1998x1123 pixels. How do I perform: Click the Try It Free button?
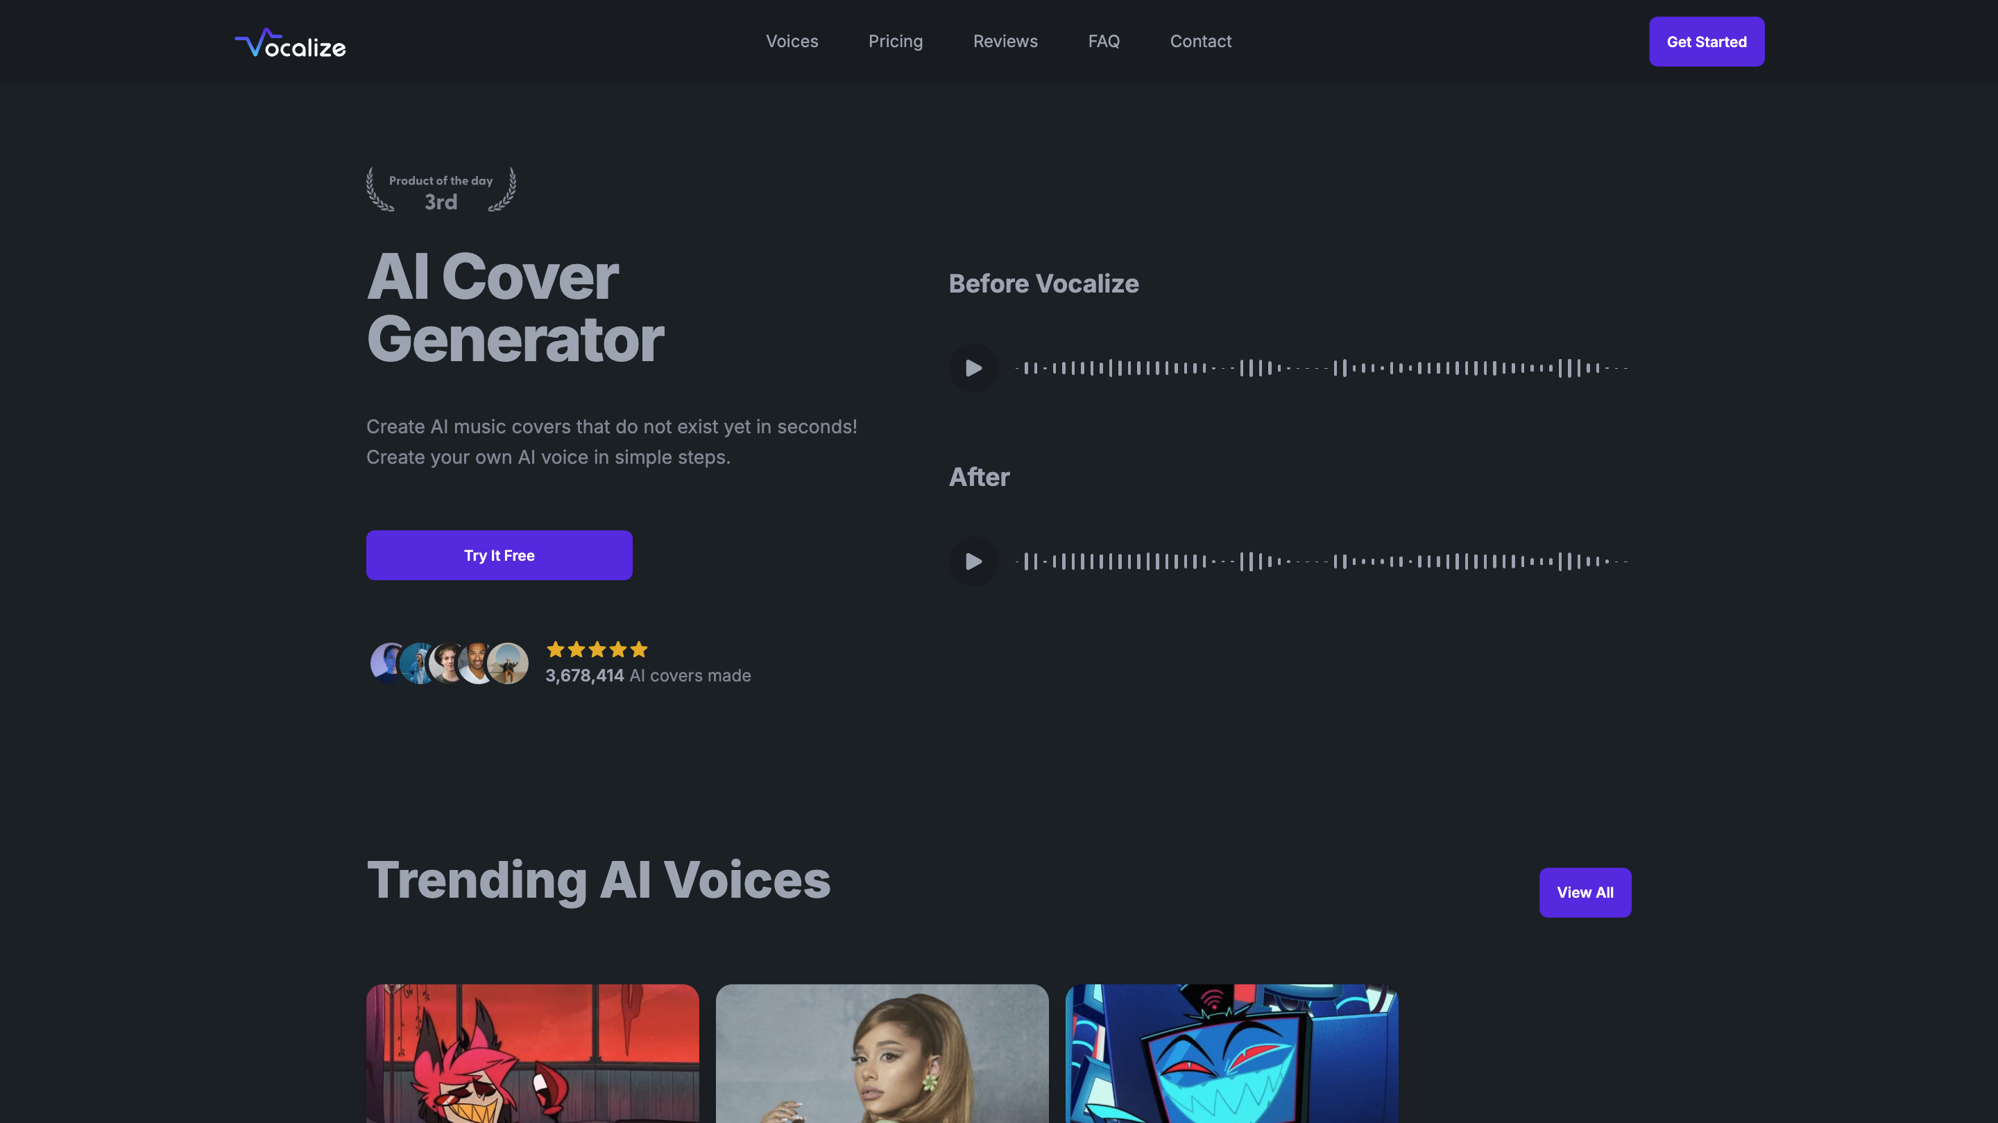pos(499,555)
